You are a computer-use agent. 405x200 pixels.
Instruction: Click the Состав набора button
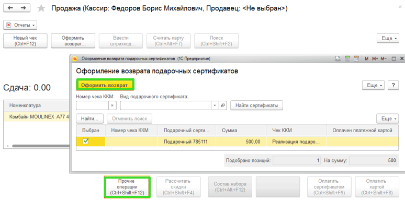click(x=230, y=187)
